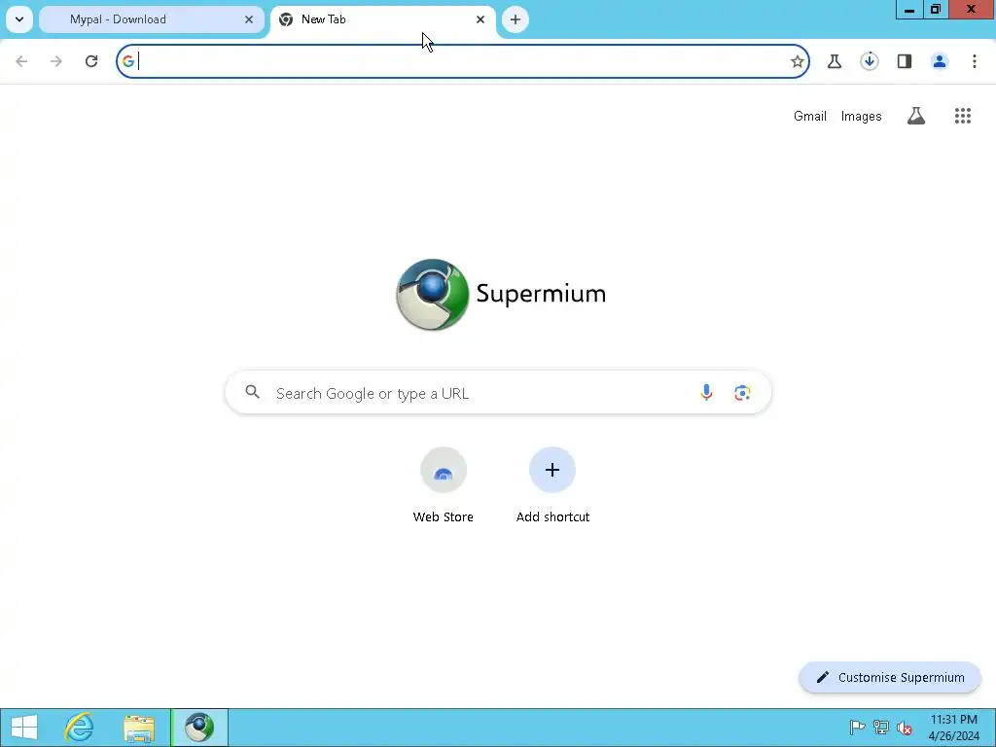Open the Windows Start button
The height and width of the screenshot is (747, 996).
[24, 728]
